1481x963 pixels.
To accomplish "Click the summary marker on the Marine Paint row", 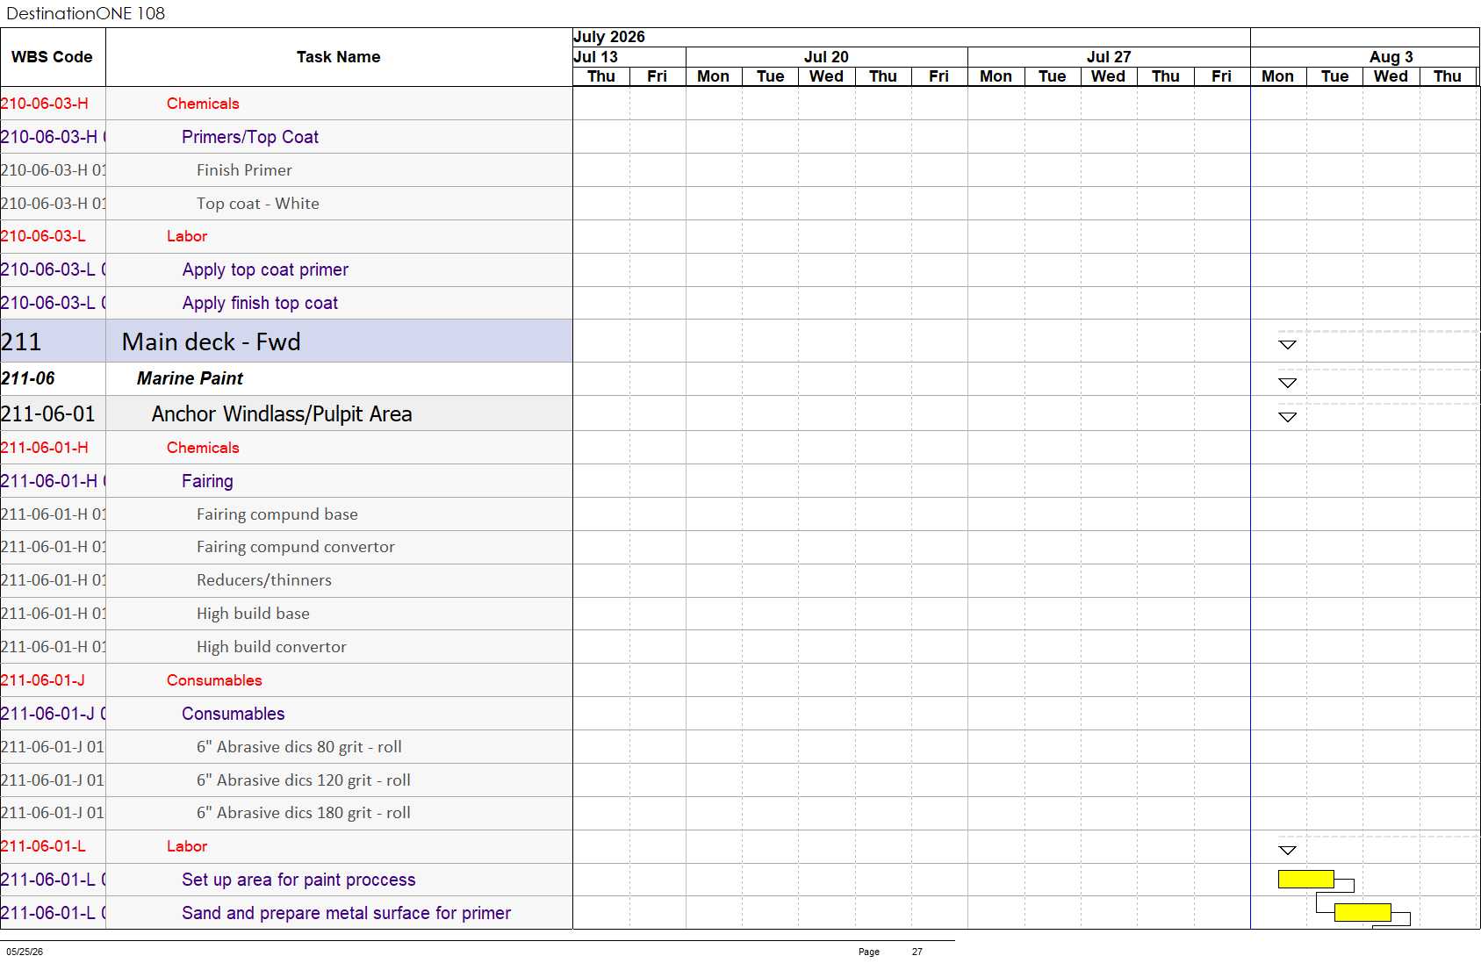I will pyautogui.click(x=1287, y=383).
